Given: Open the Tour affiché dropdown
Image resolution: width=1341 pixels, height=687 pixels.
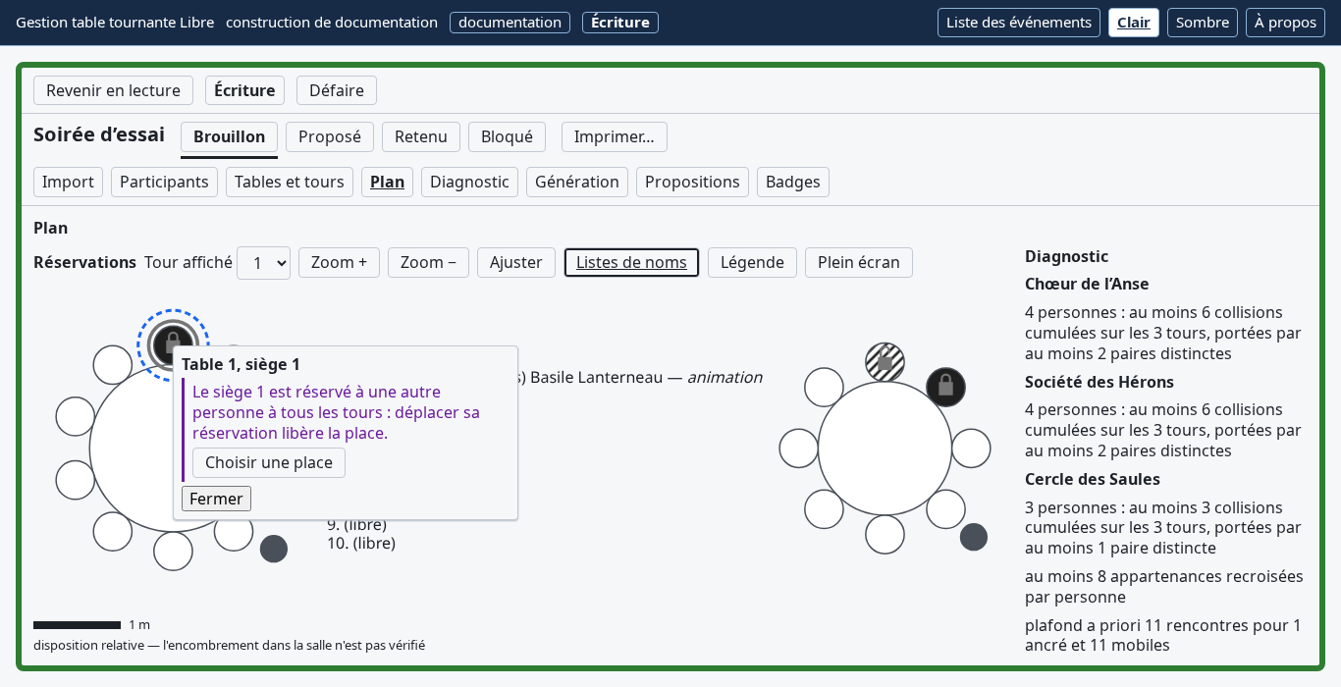Looking at the screenshot, I should point(263,263).
